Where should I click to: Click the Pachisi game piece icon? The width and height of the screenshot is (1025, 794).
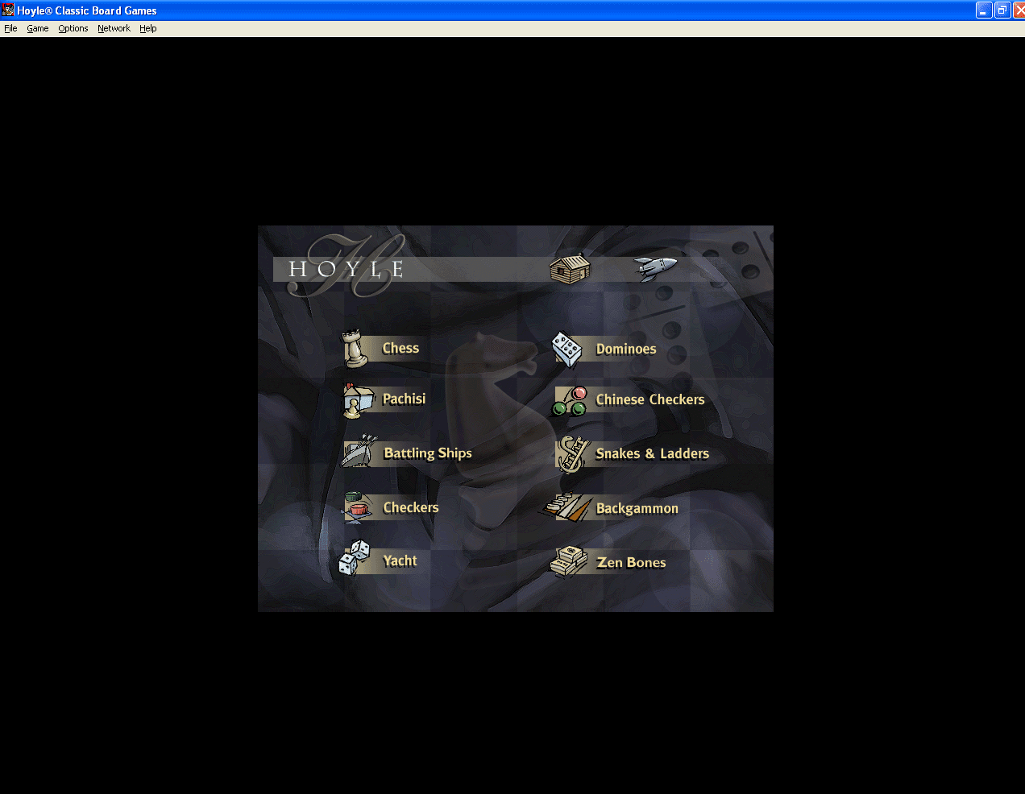358,400
